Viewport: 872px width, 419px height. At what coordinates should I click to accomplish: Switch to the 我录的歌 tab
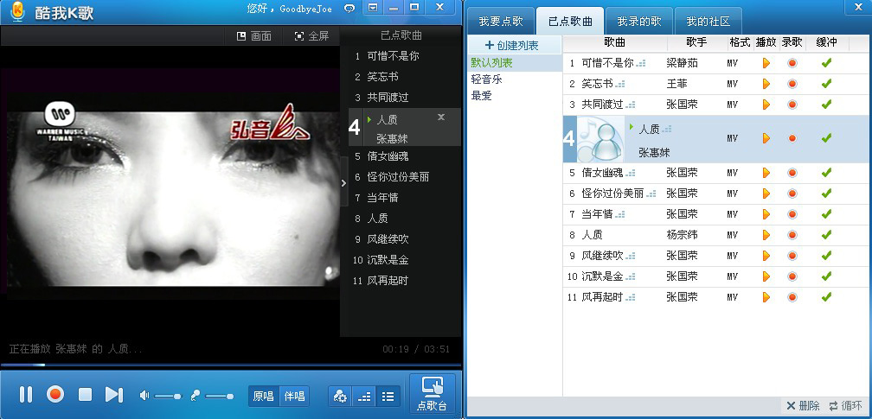639,22
